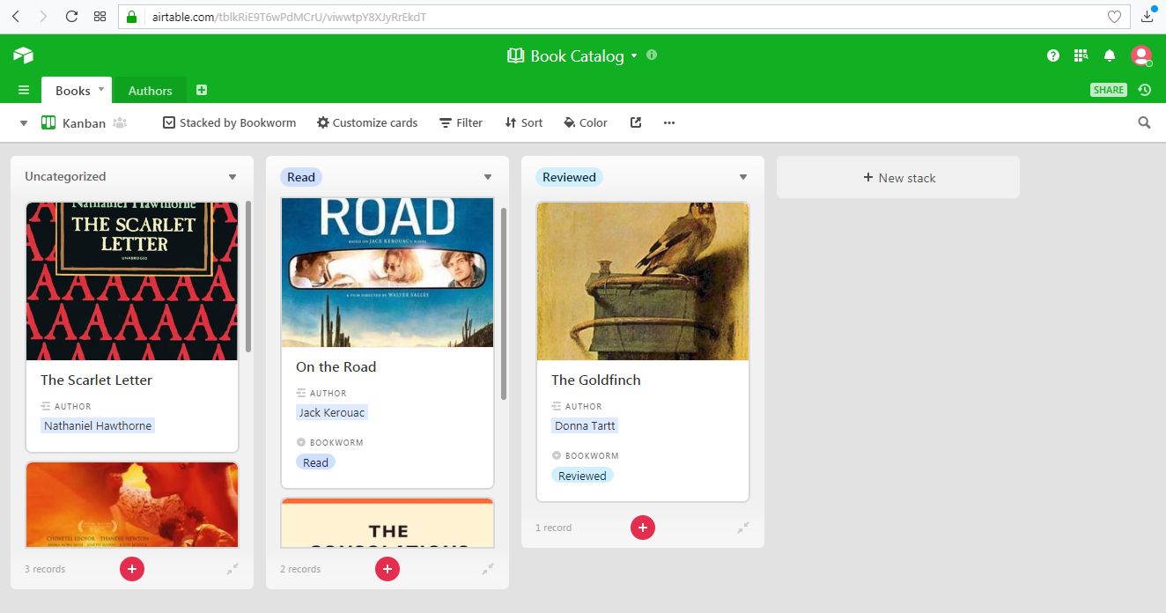Open The Scarlet Letter cover image

point(132,281)
